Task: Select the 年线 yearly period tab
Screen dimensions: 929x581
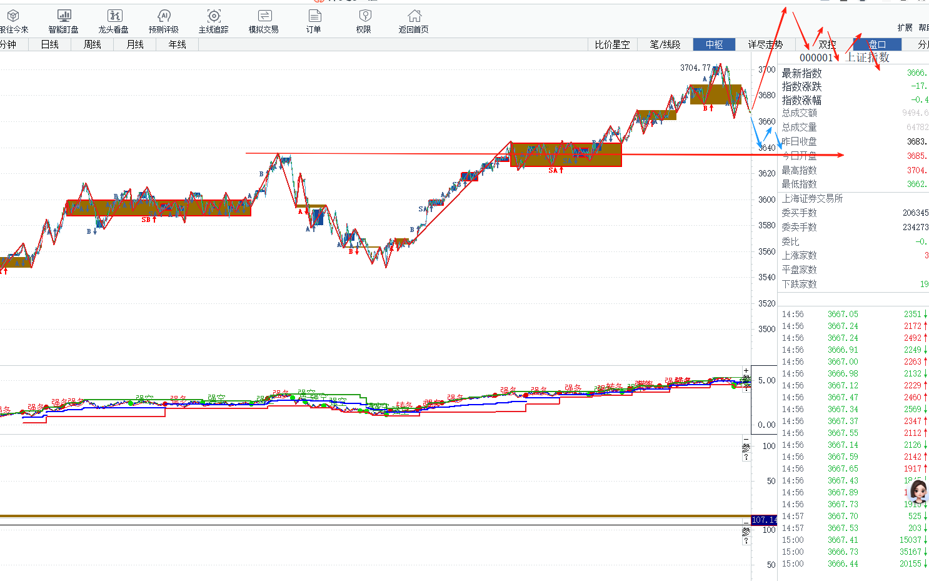Action: [x=178, y=44]
